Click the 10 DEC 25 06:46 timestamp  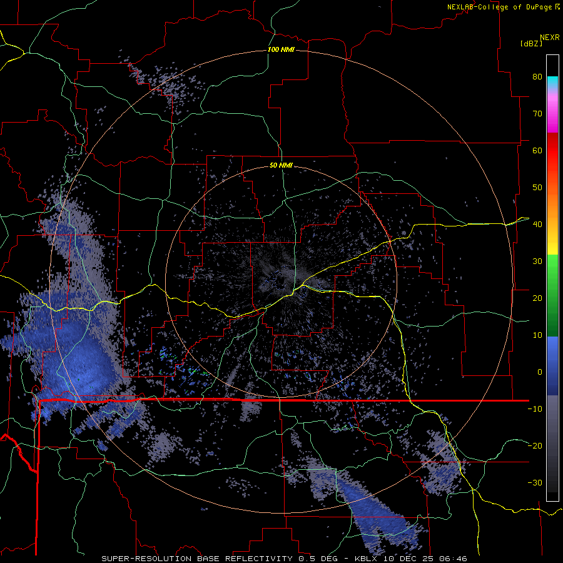tap(425, 559)
